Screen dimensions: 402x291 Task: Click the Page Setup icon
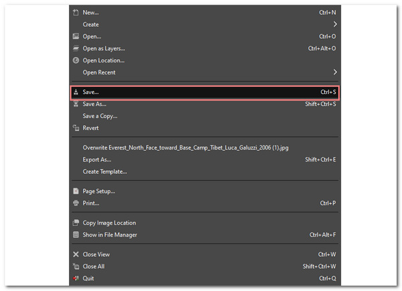point(76,191)
